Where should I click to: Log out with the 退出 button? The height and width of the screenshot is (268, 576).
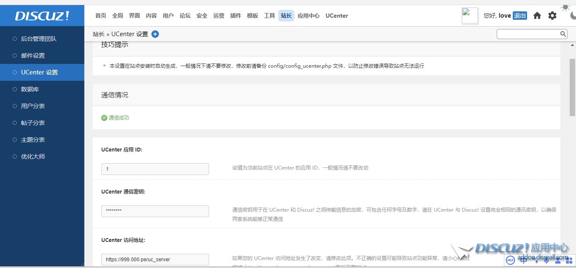tap(520, 16)
